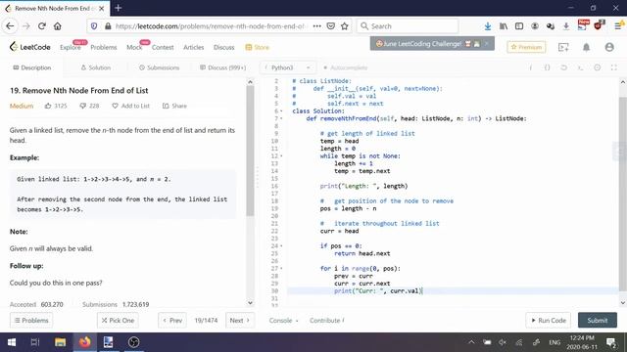
Task: Open Firefox downloads arrow icon
Action: pyautogui.click(x=488, y=26)
